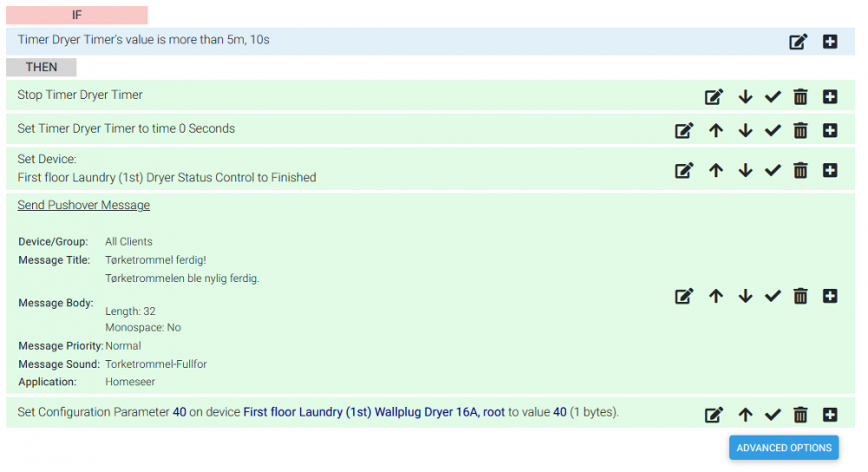Move Set Timer to 0 Seconds action up
The height and width of the screenshot is (472, 868).
click(715, 131)
